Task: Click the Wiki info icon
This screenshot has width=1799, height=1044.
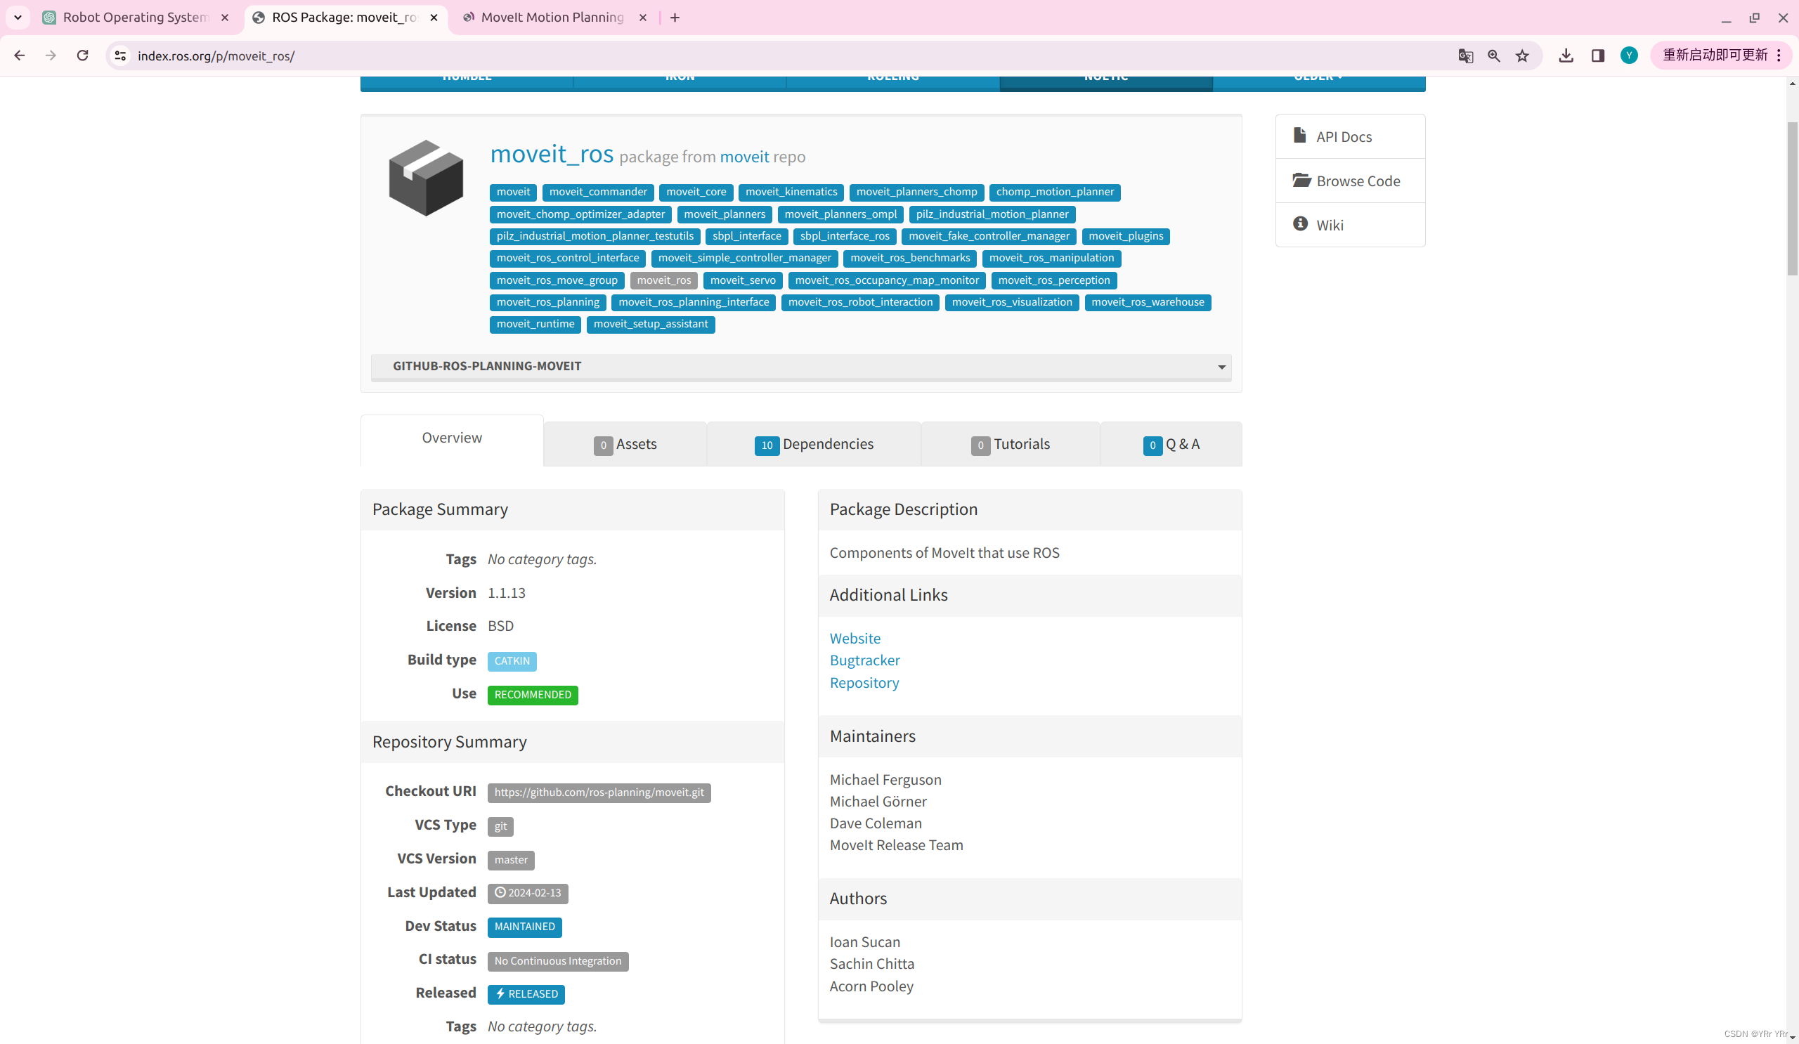Action: pyautogui.click(x=1300, y=224)
